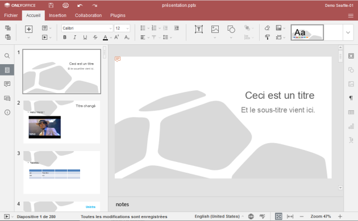Viewport: 358px width, 221px height.
Task: Insert an image using picture icon
Action: 215,29
